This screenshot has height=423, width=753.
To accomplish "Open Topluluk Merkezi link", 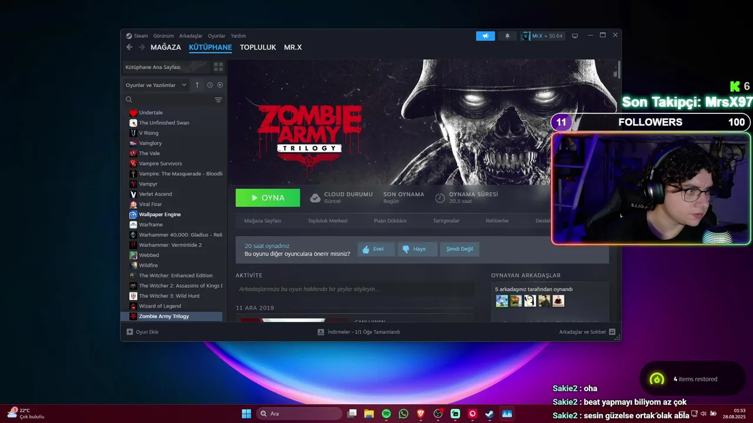I will [328, 221].
